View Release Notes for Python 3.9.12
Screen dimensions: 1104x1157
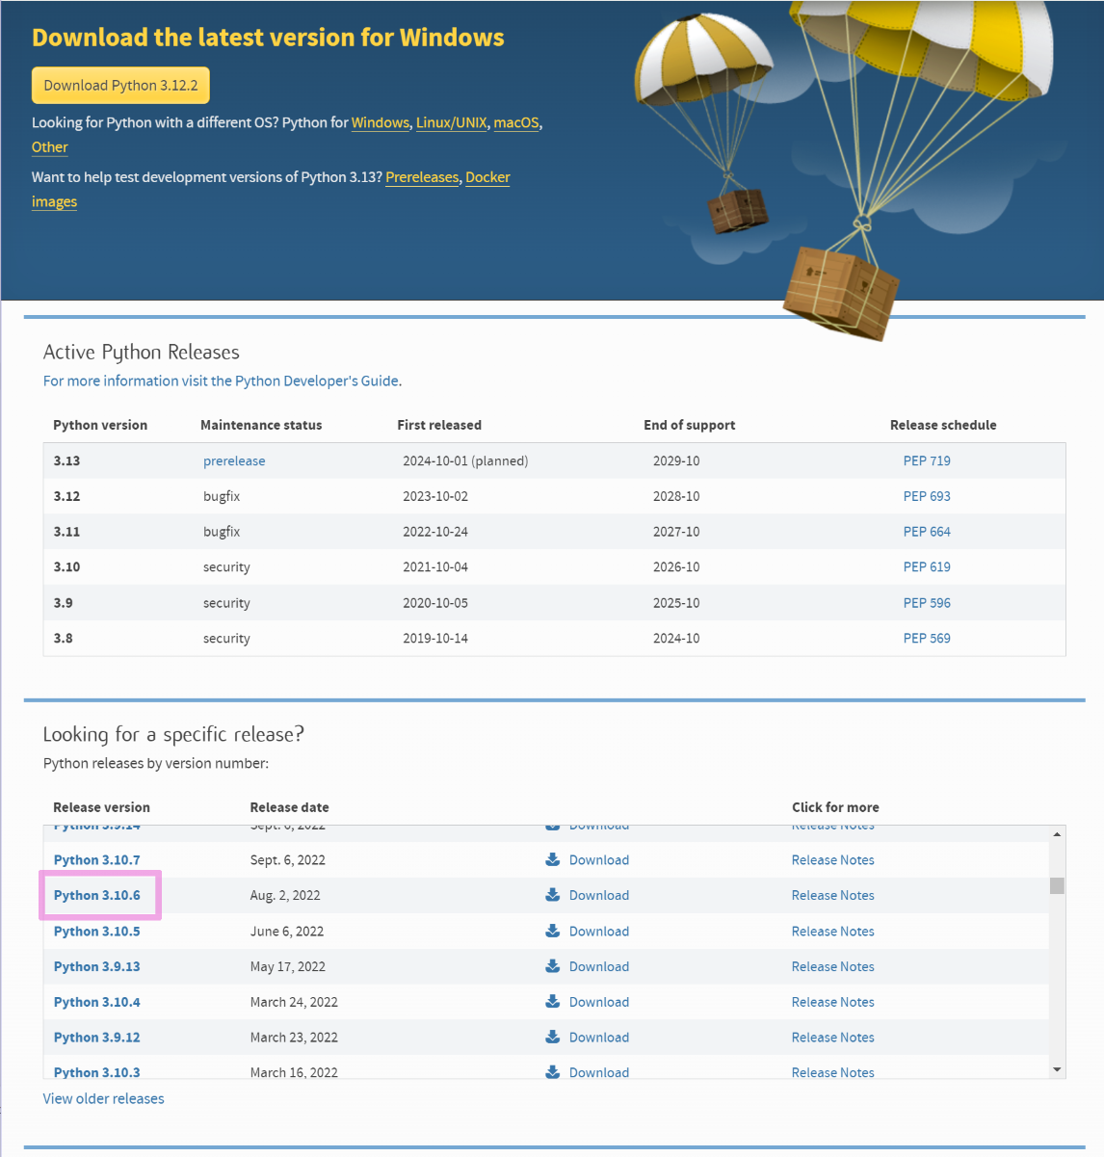(x=833, y=1038)
